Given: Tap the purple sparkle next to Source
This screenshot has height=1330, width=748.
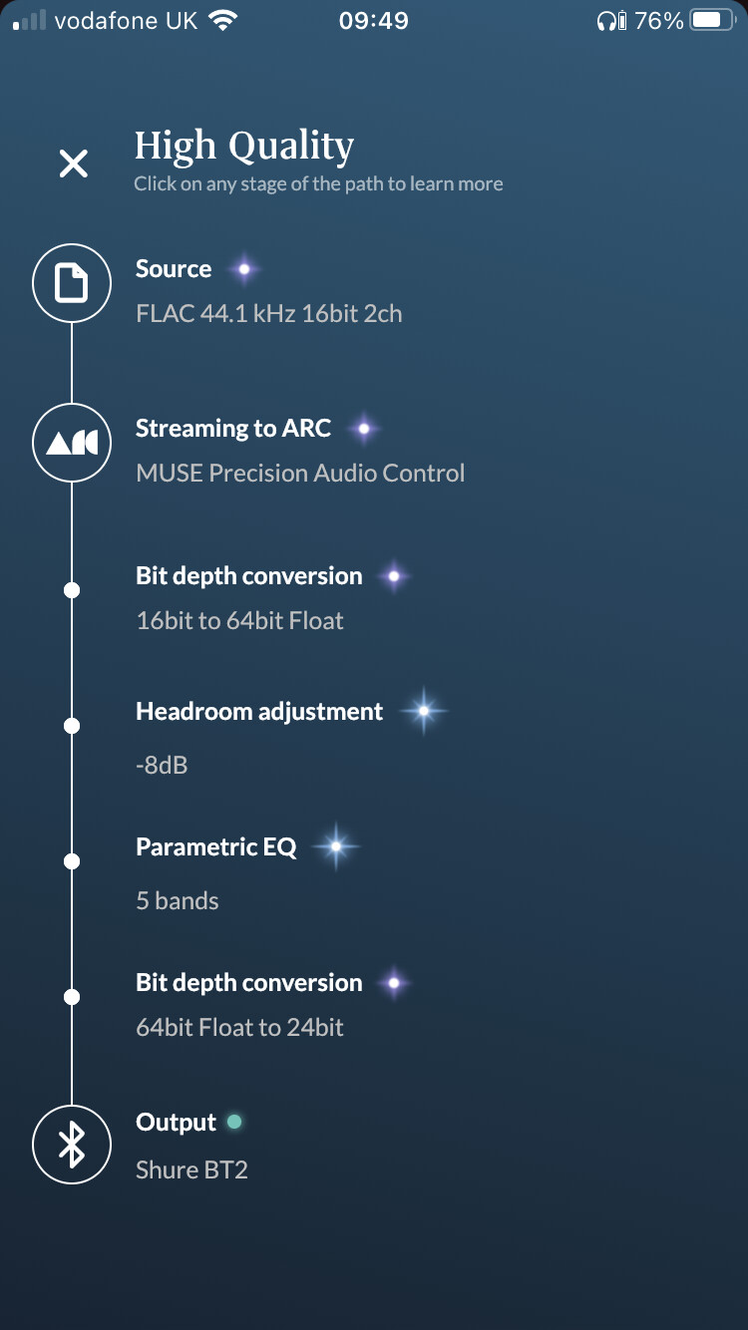Looking at the screenshot, I should click(x=243, y=269).
